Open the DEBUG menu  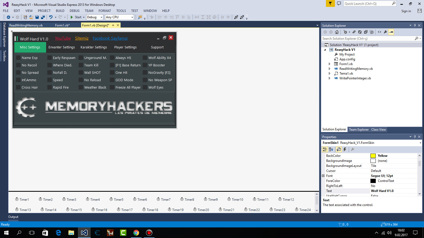pos(74,11)
